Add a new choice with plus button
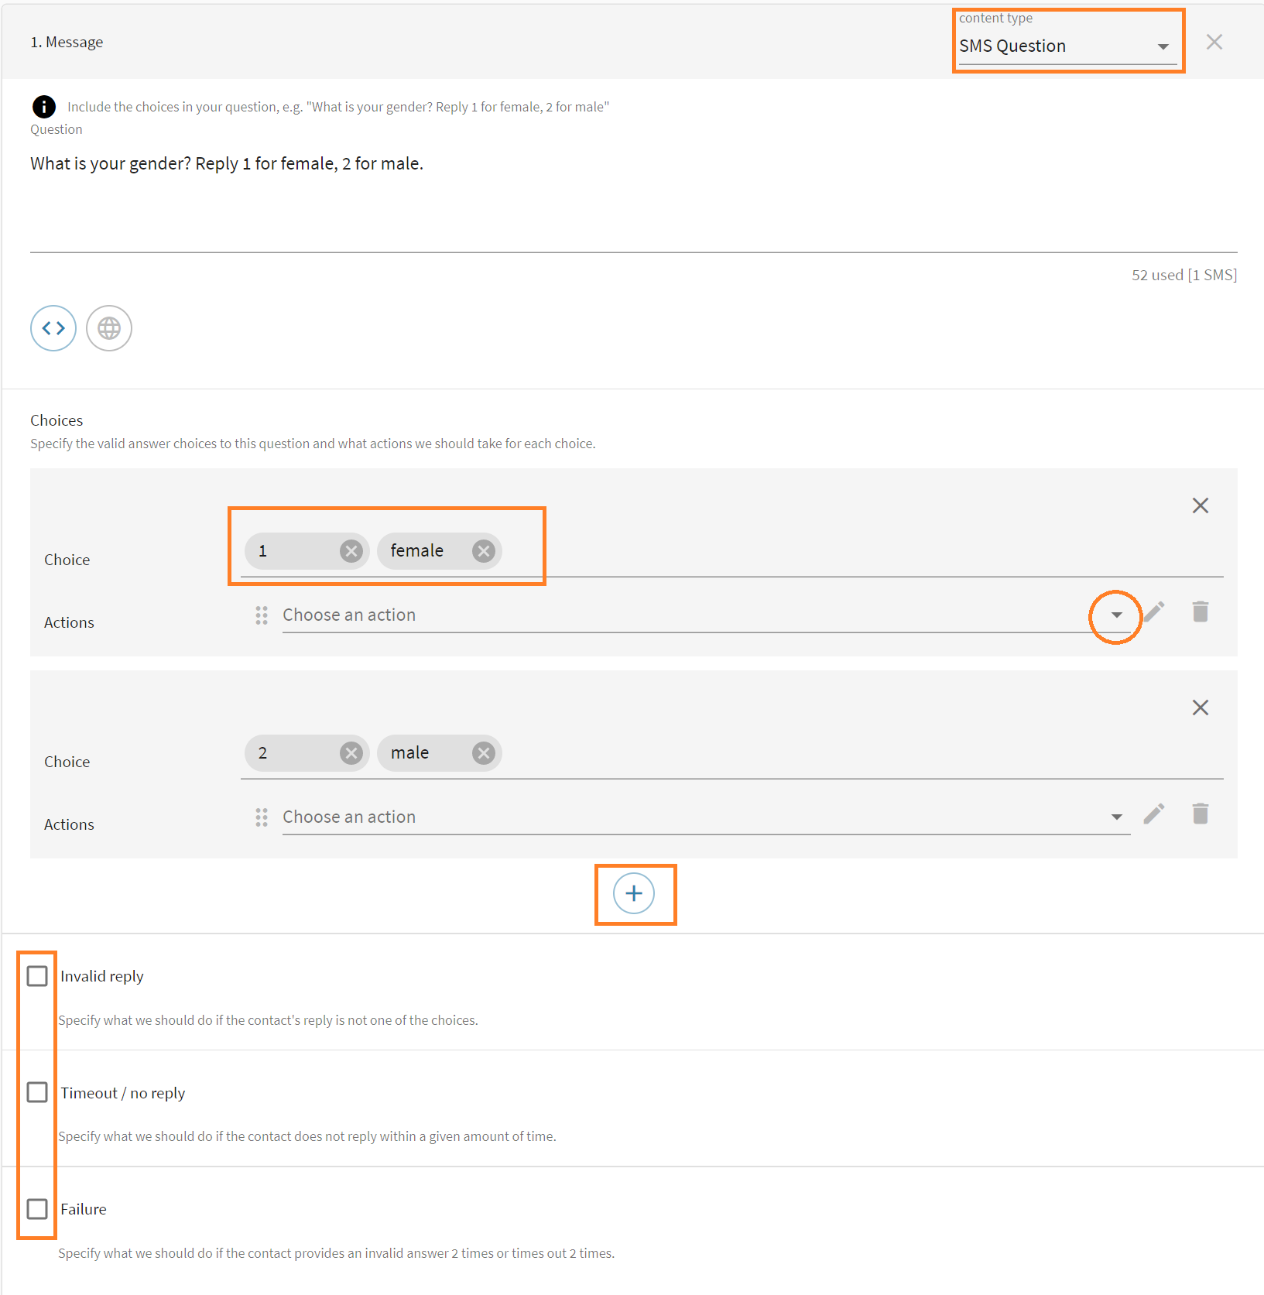Image resolution: width=1264 pixels, height=1295 pixels. pos(634,894)
